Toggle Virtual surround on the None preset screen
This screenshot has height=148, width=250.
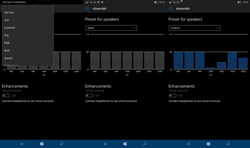(x=89, y=96)
